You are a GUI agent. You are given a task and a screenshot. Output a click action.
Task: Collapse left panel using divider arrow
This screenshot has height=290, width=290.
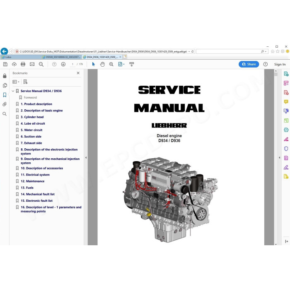[x=86, y=157]
